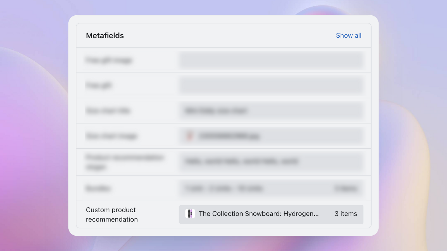Edit the Product recommendation slogan text field
This screenshot has width=447, height=251.
pos(271,161)
